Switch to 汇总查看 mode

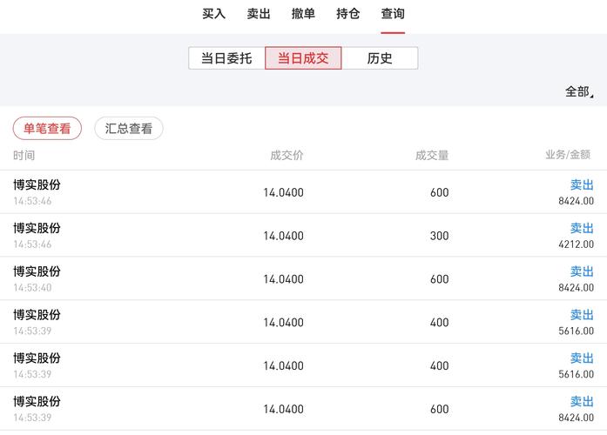[x=129, y=129]
